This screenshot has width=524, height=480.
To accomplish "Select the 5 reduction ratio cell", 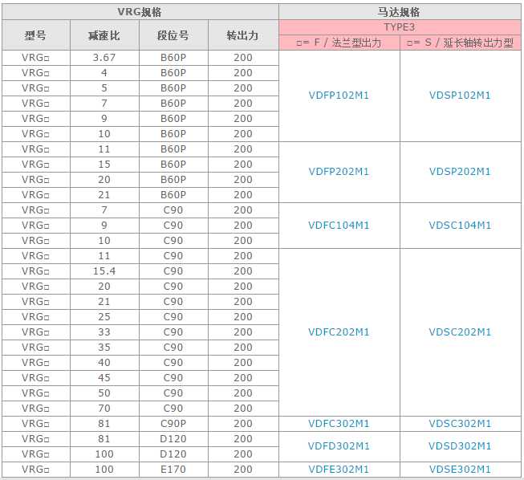I will (104, 88).
